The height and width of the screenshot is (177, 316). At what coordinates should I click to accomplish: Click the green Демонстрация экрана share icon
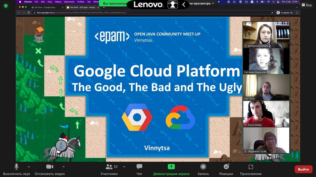(171, 167)
